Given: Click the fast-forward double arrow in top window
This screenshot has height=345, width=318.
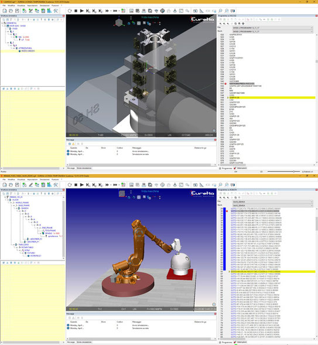Looking at the screenshot, I should click(x=107, y=11).
